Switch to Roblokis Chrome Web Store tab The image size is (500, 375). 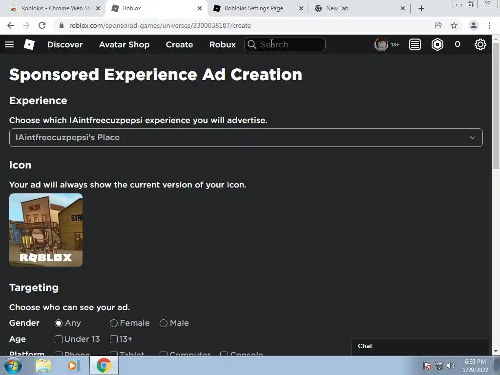[x=52, y=8]
